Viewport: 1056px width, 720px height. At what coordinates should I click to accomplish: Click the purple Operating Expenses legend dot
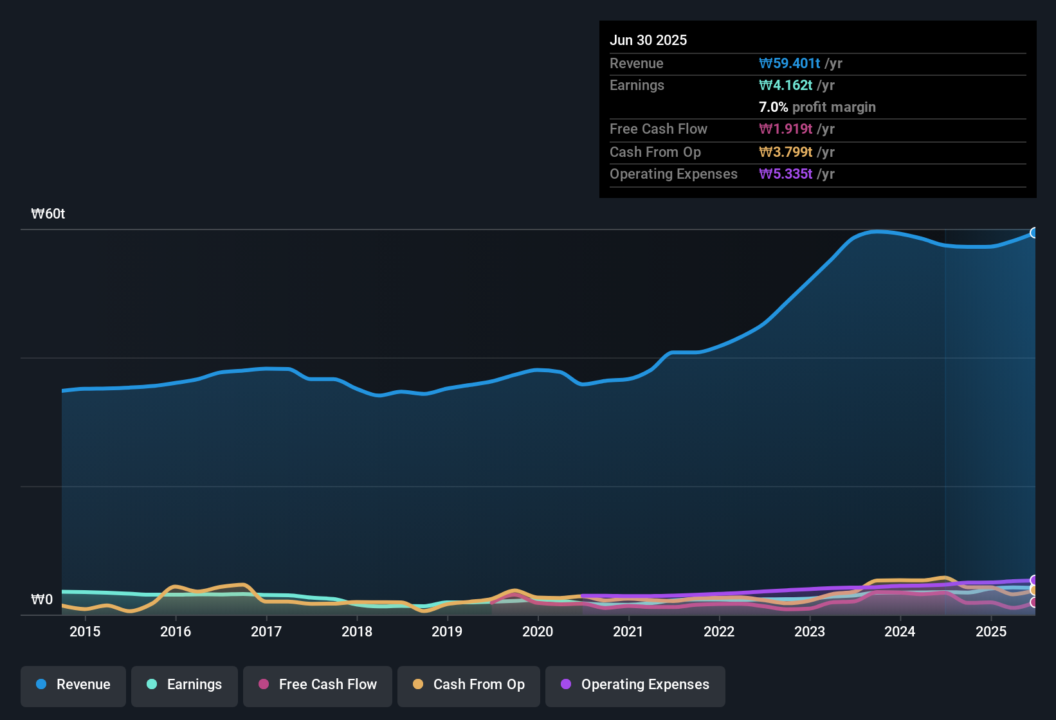pyautogui.click(x=566, y=685)
